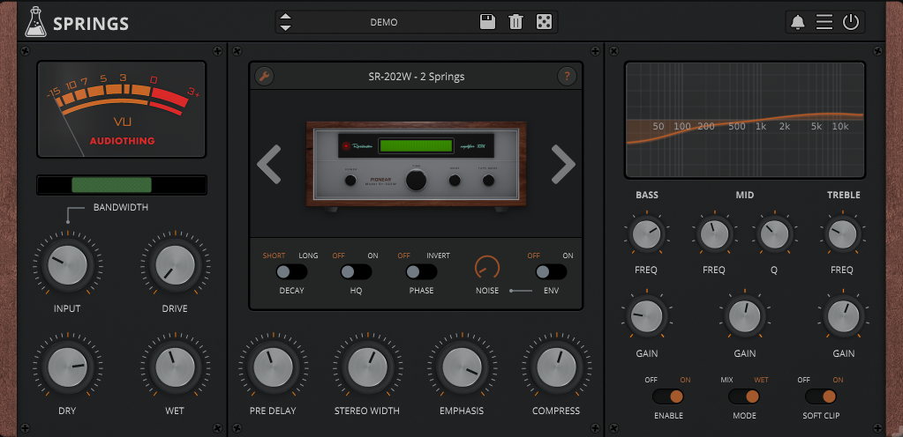The width and height of the screenshot is (903, 437).
Task: Click the EQ curve graph display
Action: click(744, 120)
